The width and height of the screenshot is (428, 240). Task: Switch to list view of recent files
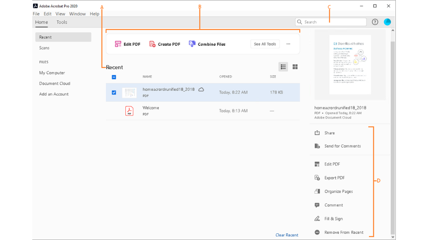[283, 67]
